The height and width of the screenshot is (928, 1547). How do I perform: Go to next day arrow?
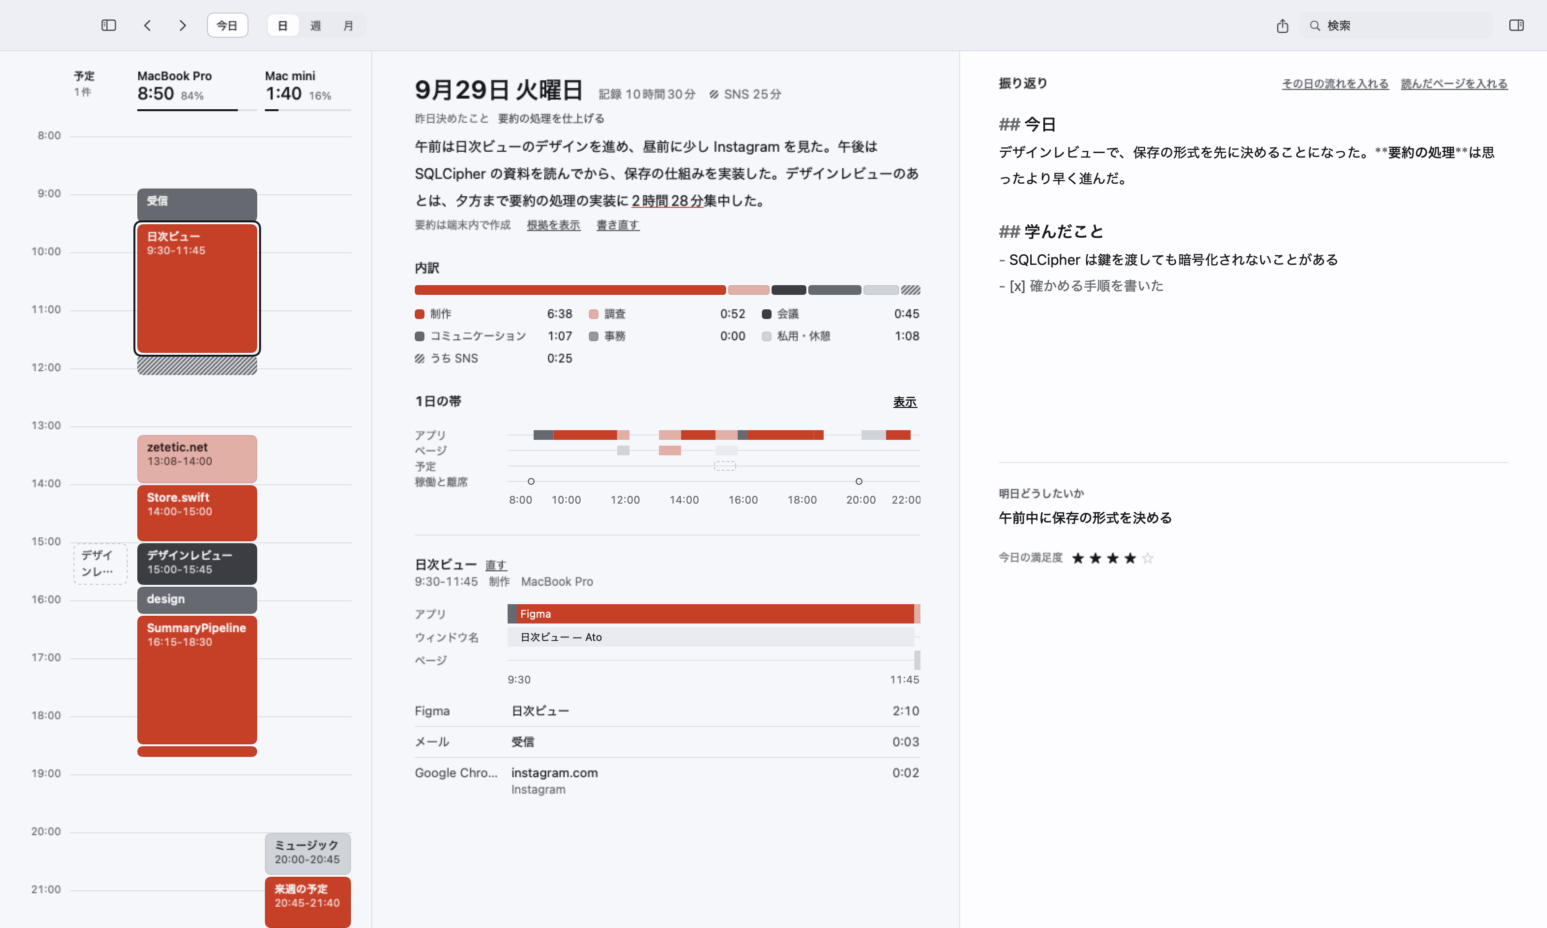coord(183,26)
